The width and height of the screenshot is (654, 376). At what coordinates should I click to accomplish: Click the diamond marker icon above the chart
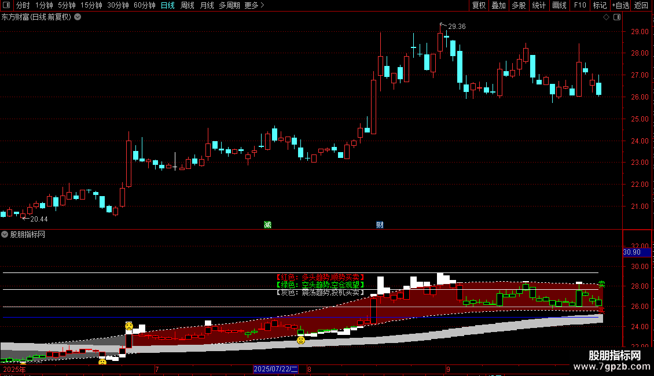coord(606,17)
